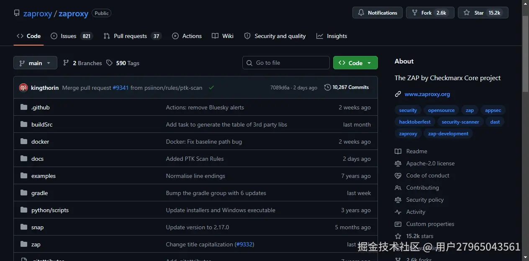Open commit hash 7089d6a
Image resolution: width=529 pixels, height=261 pixels.
pyautogui.click(x=280, y=88)
